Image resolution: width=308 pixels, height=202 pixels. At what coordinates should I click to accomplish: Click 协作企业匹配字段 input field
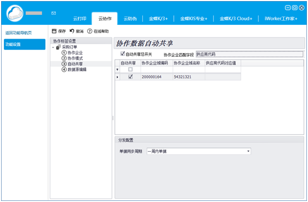click(x=249, y=54)
